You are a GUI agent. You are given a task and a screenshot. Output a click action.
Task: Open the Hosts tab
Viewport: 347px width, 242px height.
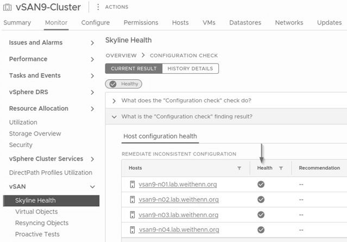[x=180, y=23]
